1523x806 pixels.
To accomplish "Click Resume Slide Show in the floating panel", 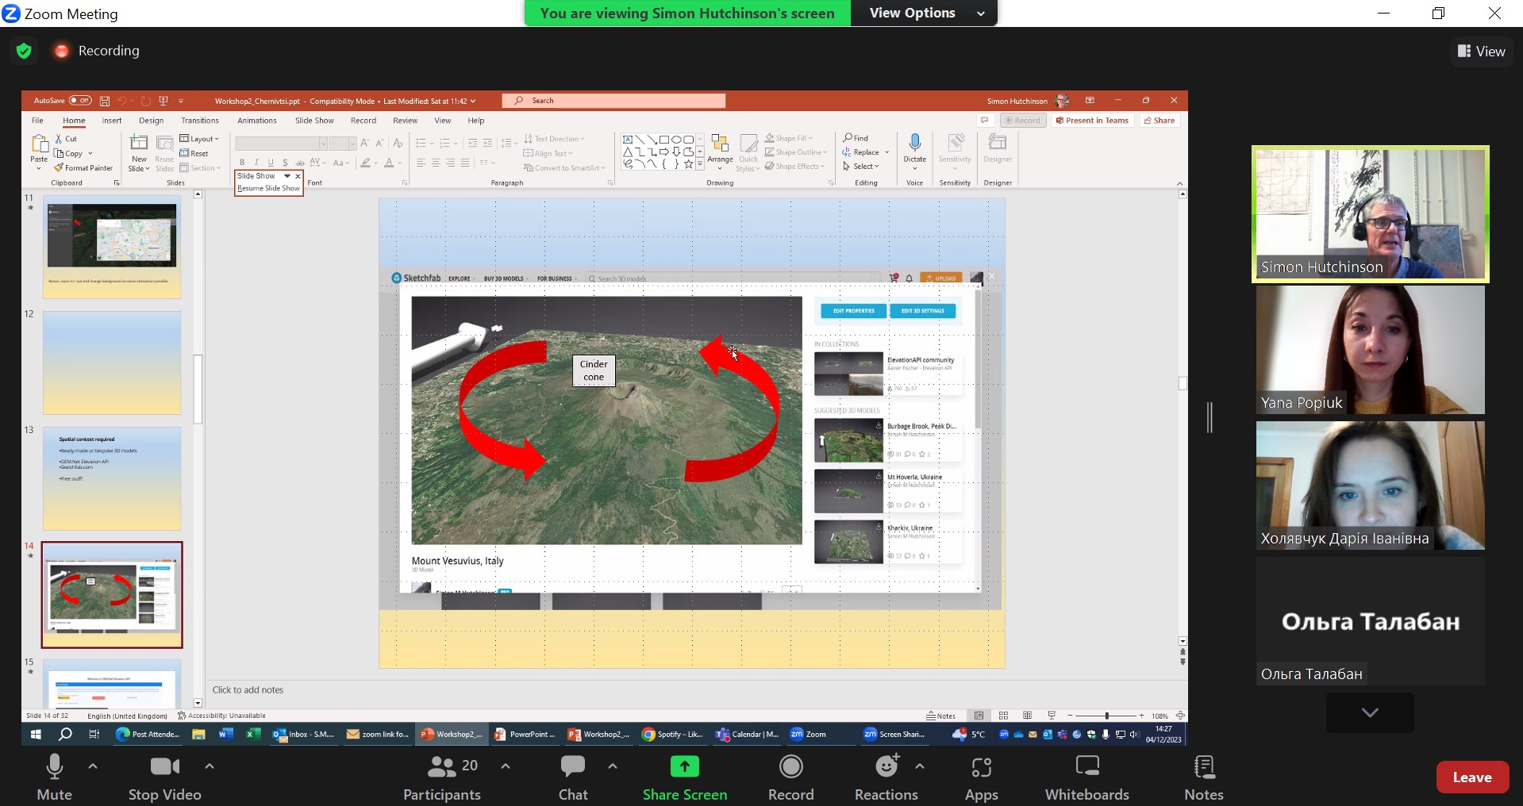I will tap(268, 188).
